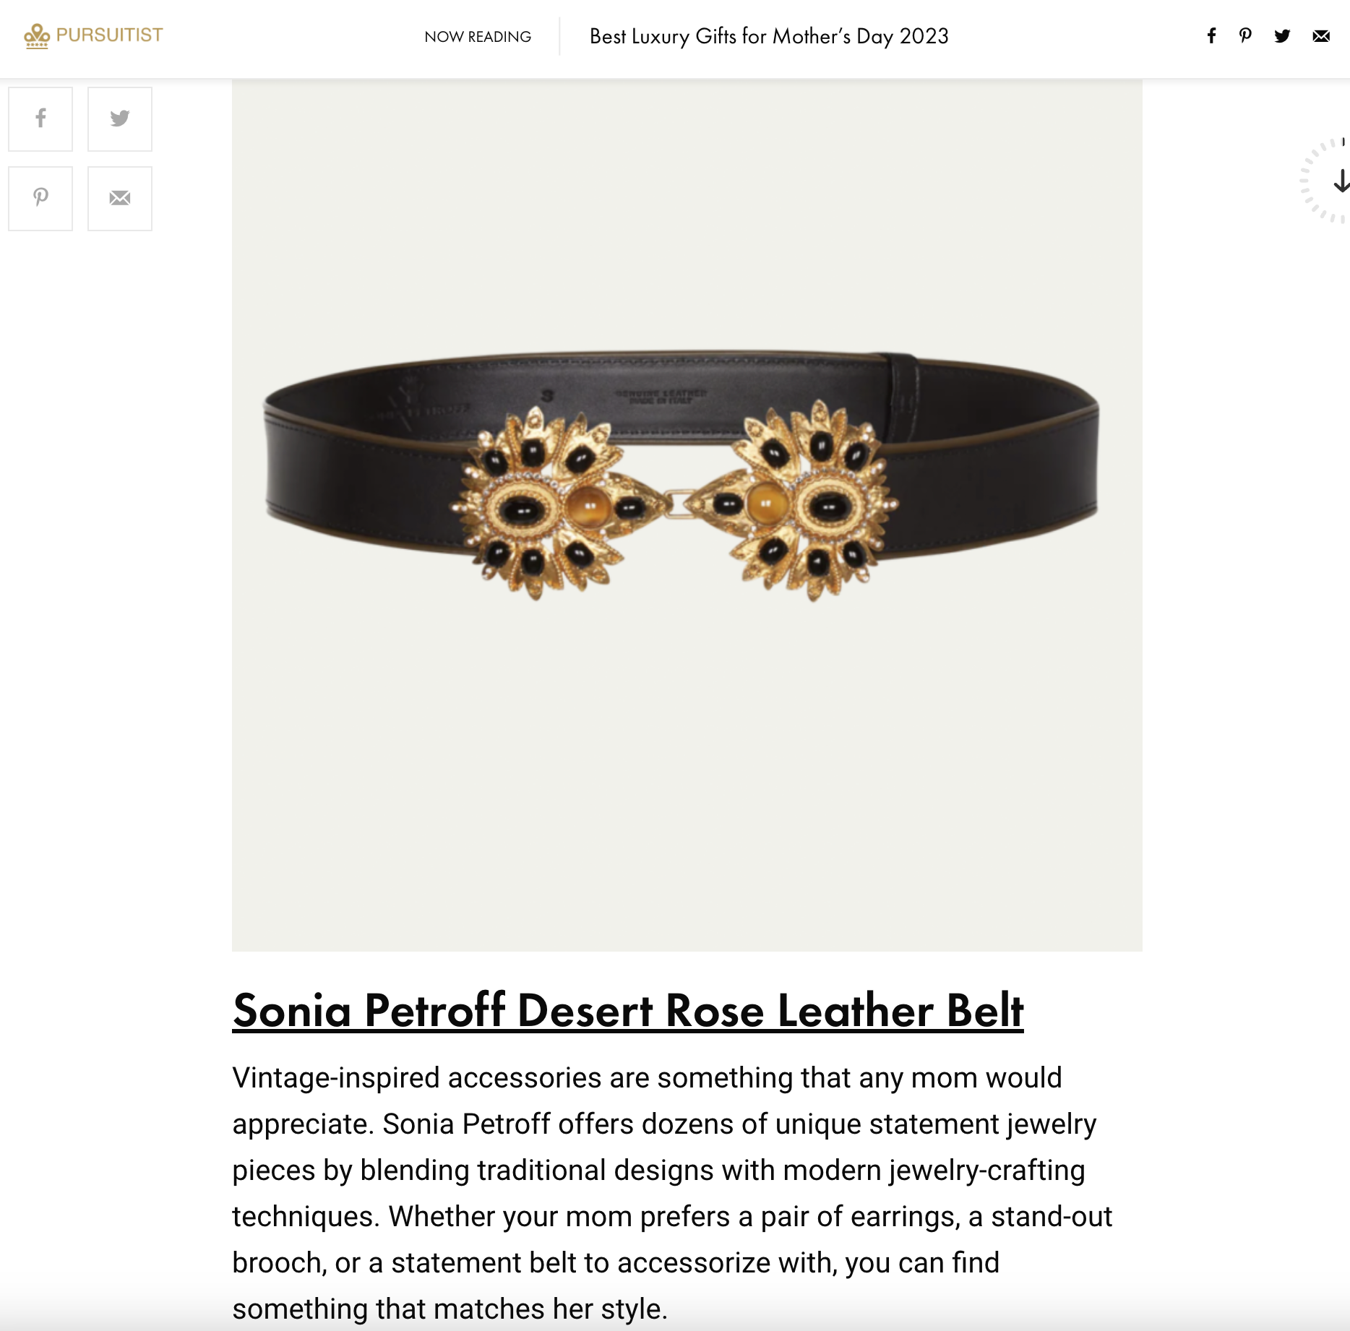Click header title Best Luxury Gifts for Mother's Day 2023
1350x1331 pixels.
(769, 36)
